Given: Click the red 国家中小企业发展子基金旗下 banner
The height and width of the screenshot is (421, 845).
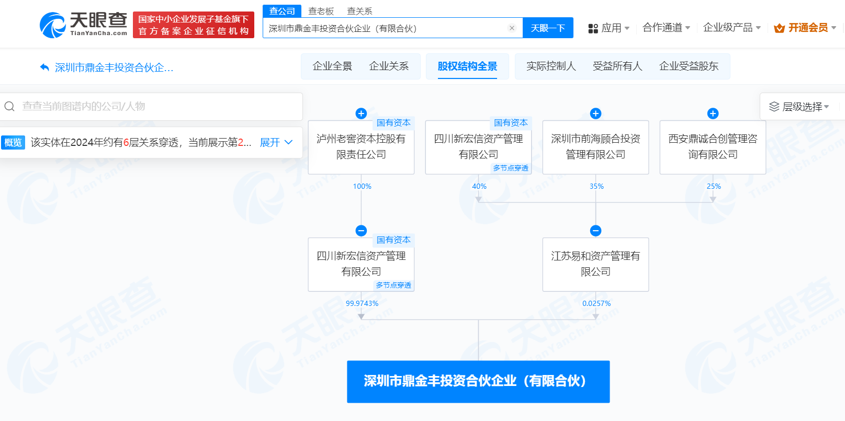Looking at the screenshot, I should click(194, 25).
